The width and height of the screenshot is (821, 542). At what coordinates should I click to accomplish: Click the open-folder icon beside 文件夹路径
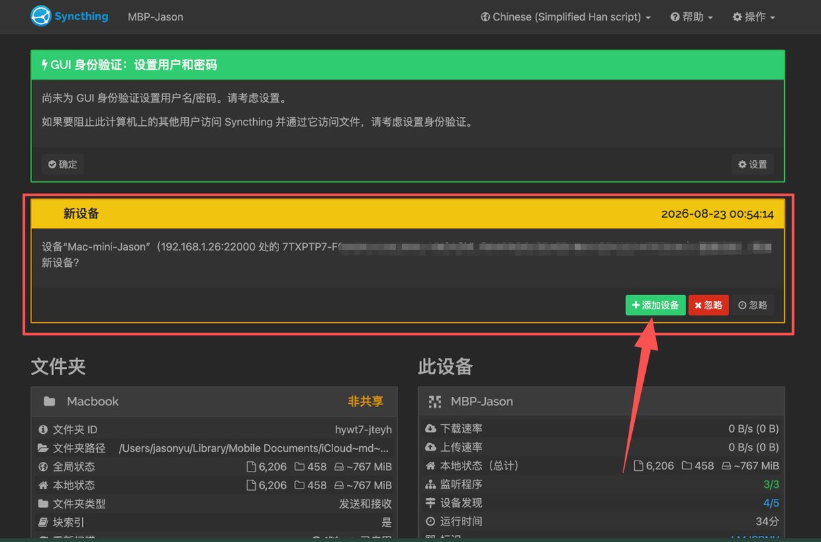[x=44, y=448]
